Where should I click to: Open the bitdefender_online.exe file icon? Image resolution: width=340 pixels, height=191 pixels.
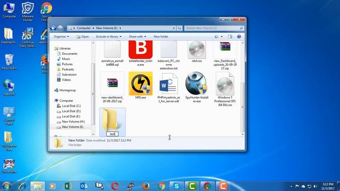pos(140,49)
